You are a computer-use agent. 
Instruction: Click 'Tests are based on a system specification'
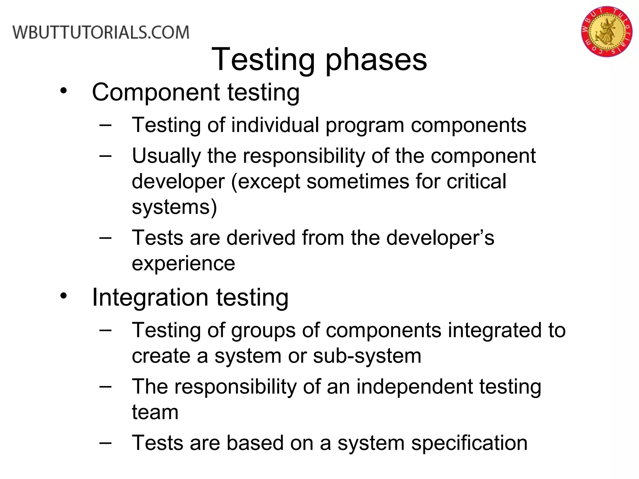click(329, 443)
